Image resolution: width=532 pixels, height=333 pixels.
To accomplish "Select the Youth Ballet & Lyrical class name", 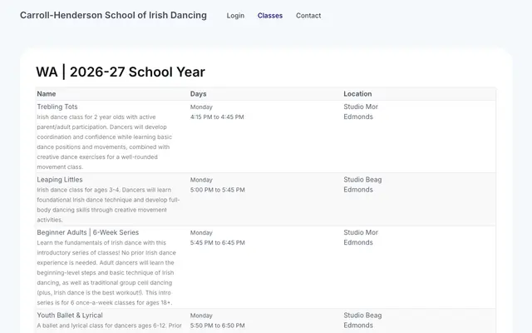I will (70, 316).
